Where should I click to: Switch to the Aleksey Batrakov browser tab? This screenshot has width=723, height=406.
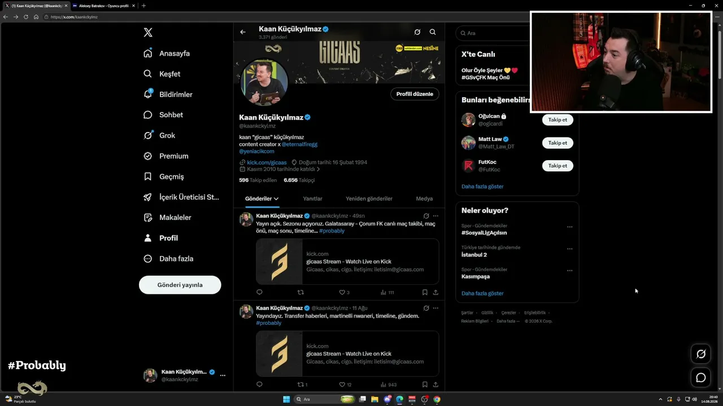tap(103, 6)
